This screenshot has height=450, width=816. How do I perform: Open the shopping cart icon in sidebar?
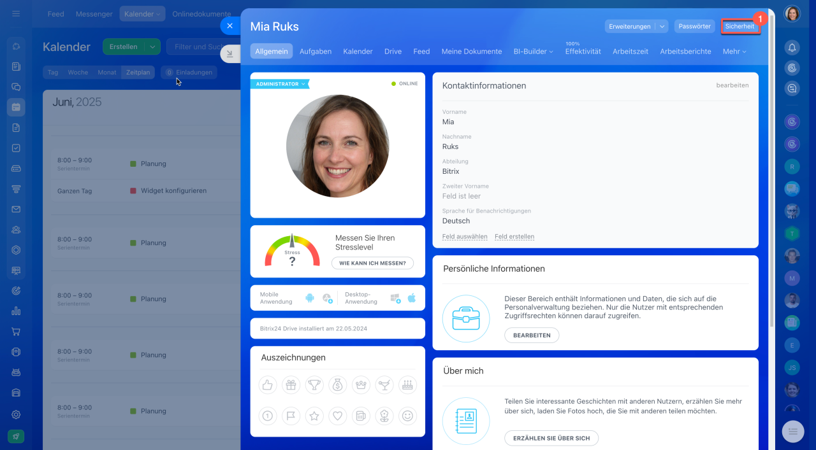(16, 331)
